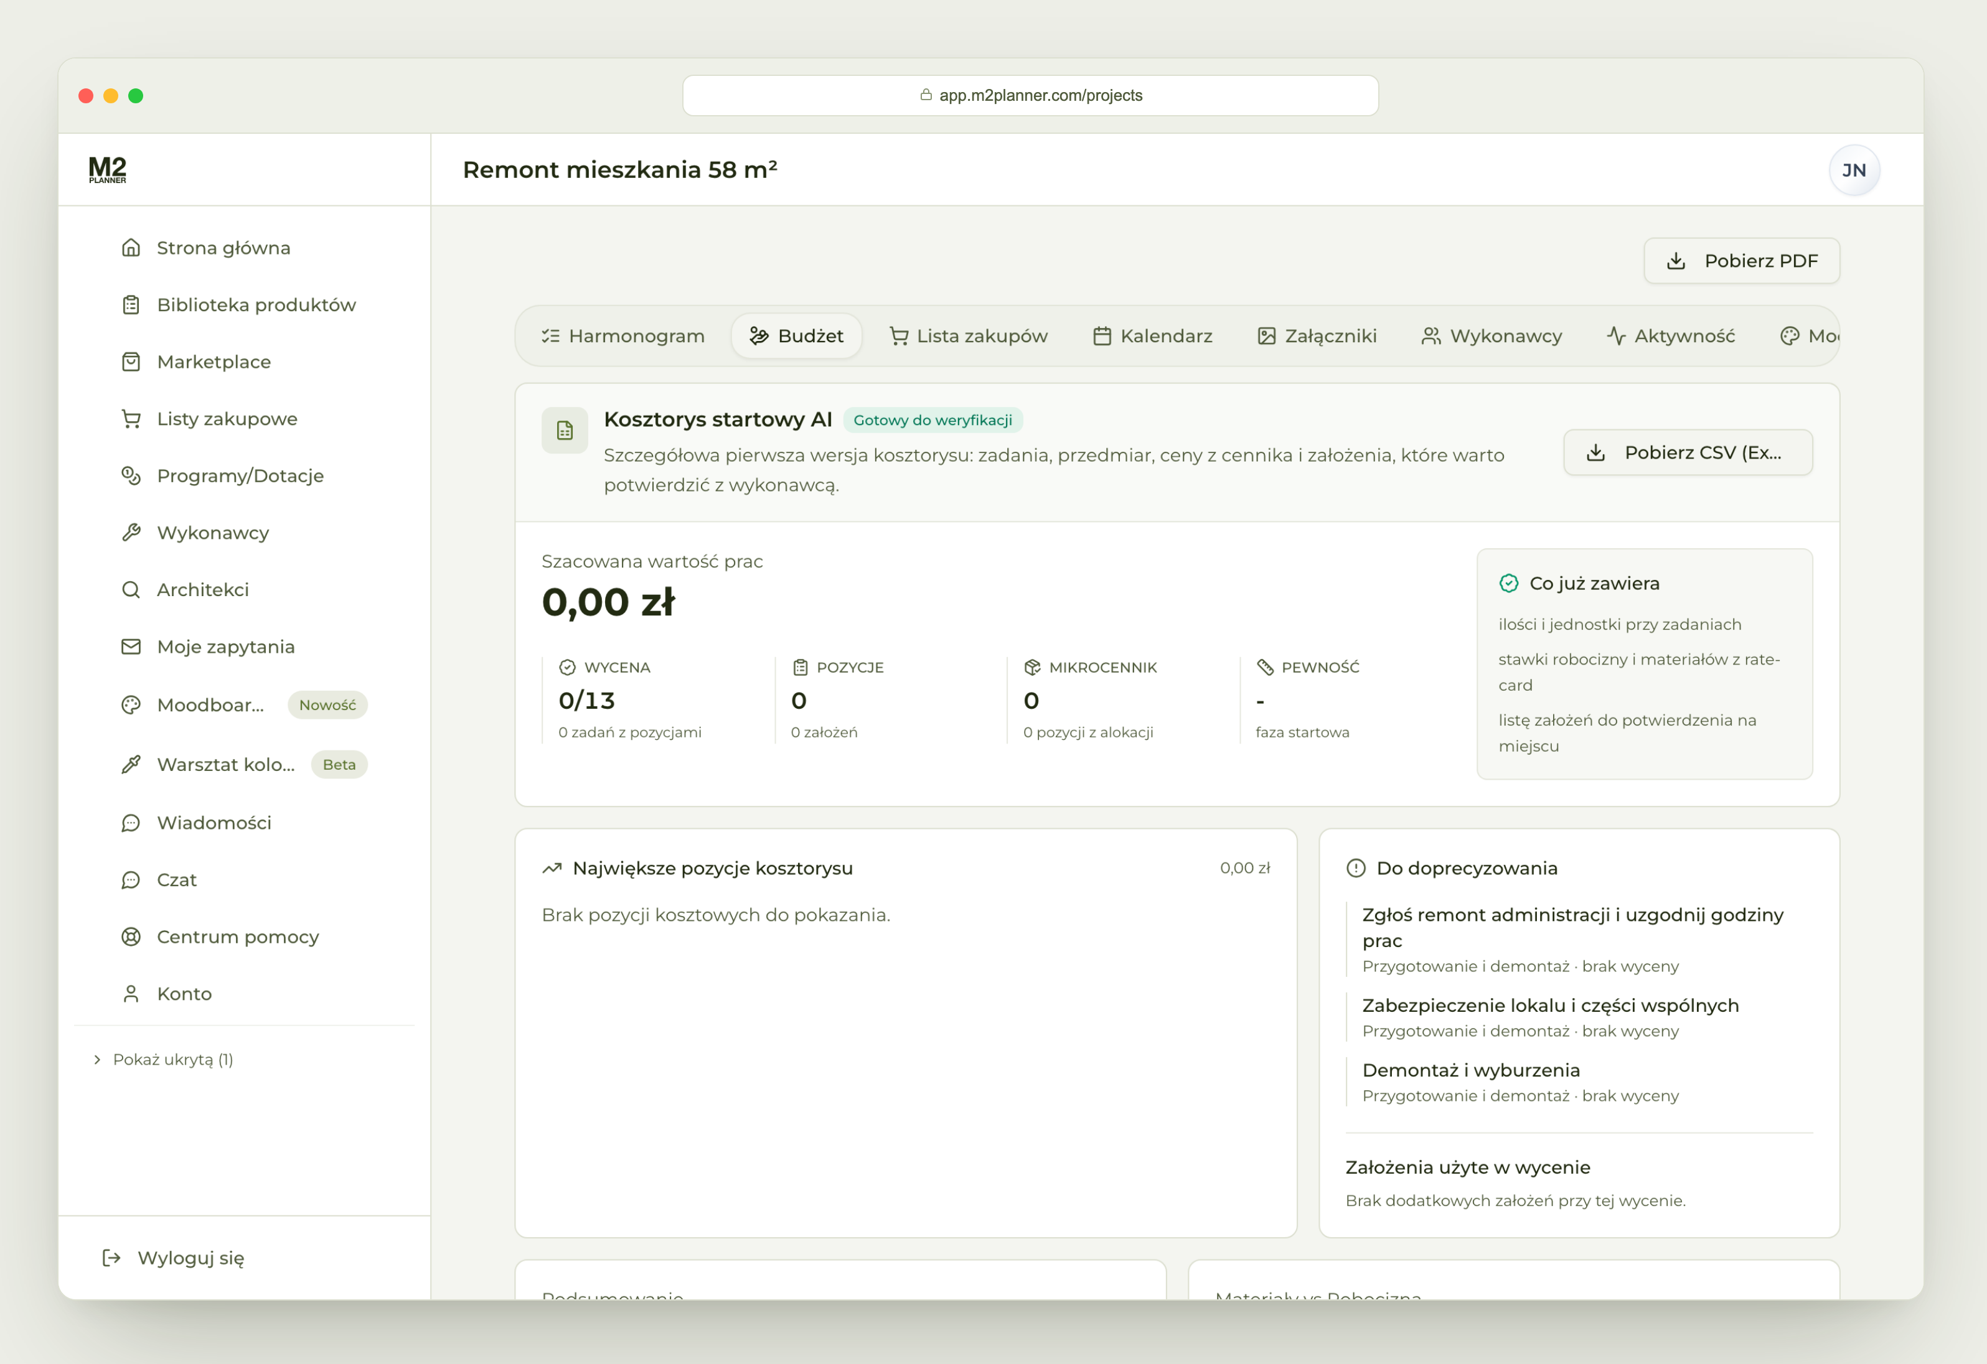1987x1364 pixels.
Task: Select the Listy zakupowe cart icon
Action: [x=131, y=419]
